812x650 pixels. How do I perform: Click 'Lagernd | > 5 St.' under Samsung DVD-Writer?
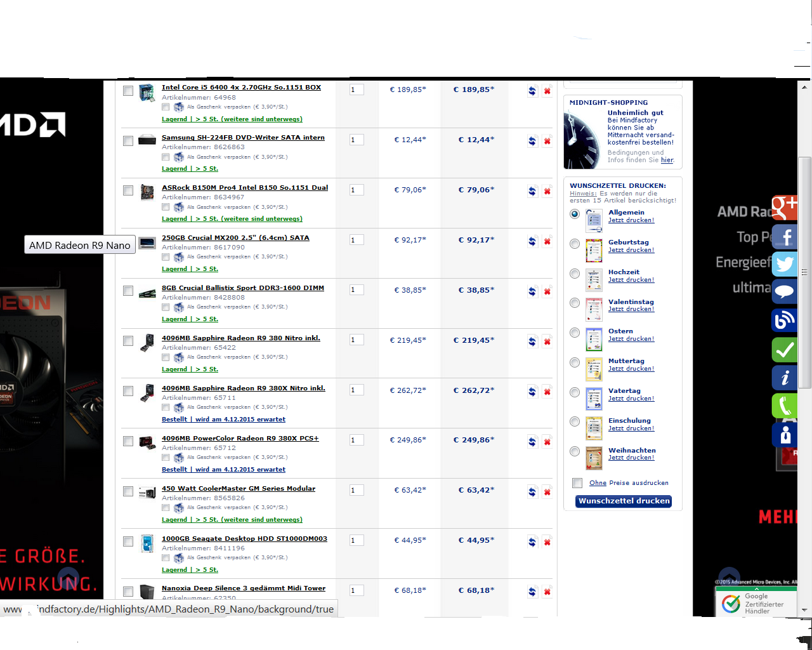point(190,169)
